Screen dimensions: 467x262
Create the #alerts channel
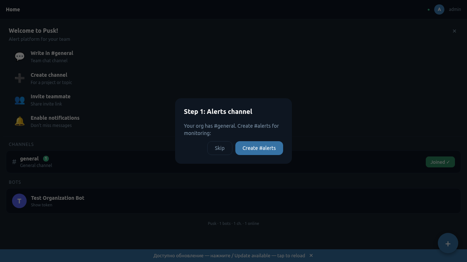(x=259, y=148)
